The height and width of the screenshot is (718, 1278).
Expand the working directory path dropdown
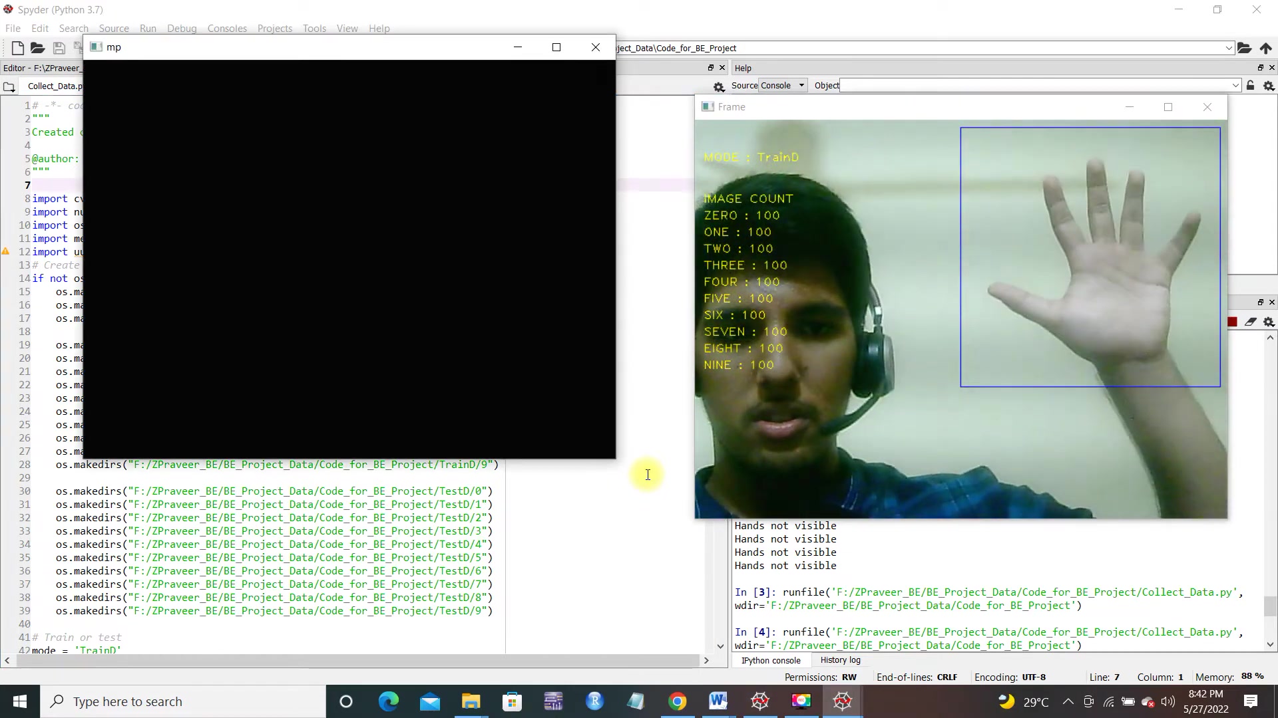pyautogui.click(x=1229, y=48)
